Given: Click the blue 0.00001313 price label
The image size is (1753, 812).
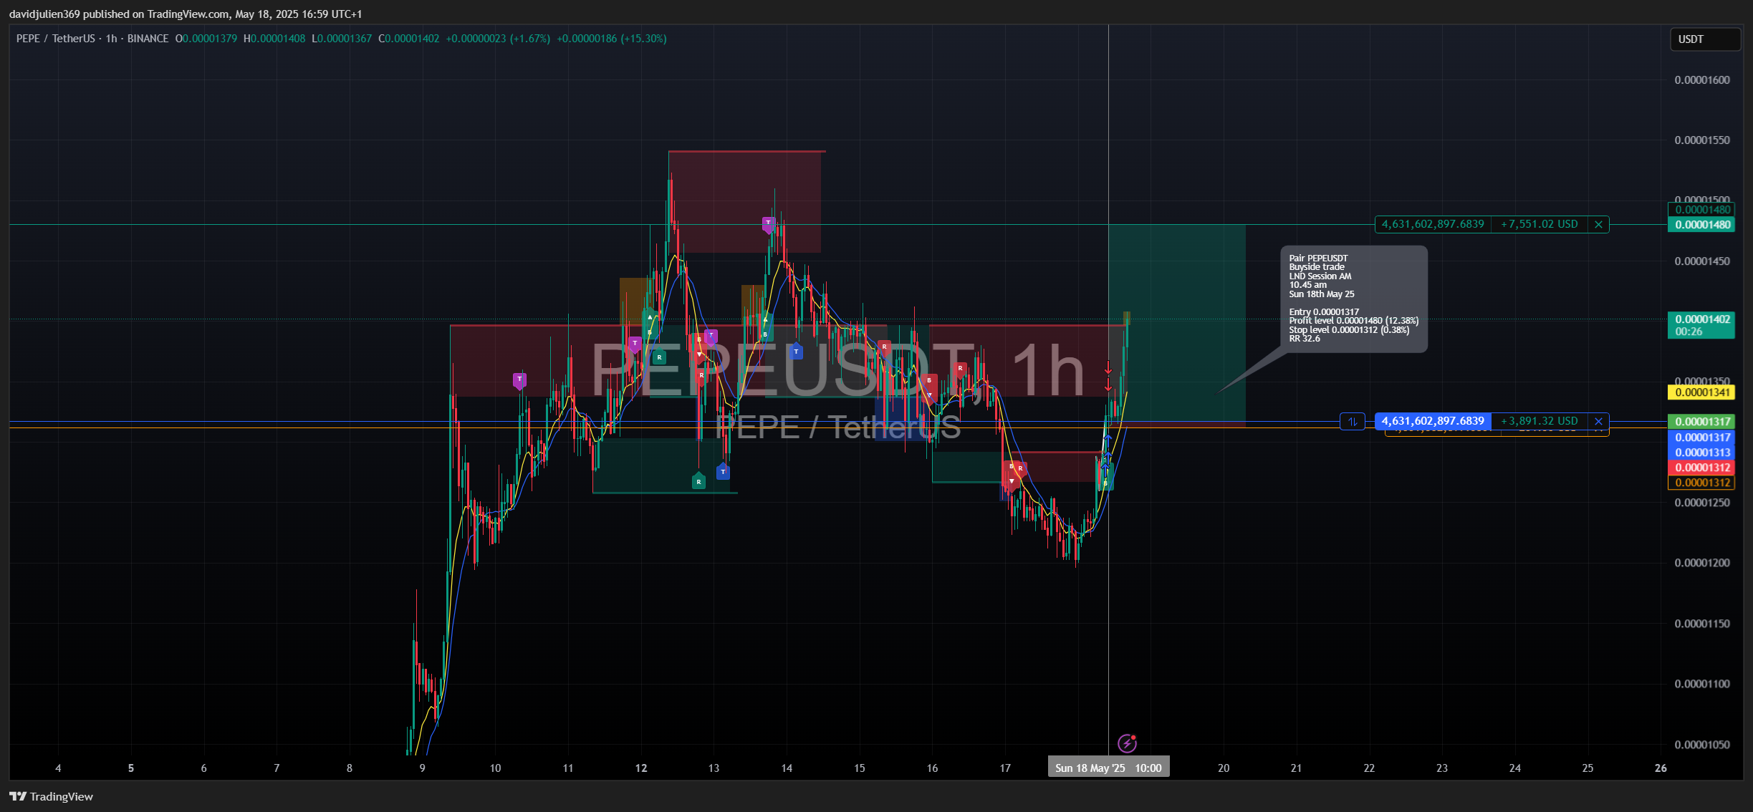Looking at the screenshot, I should coord(1701,453).
